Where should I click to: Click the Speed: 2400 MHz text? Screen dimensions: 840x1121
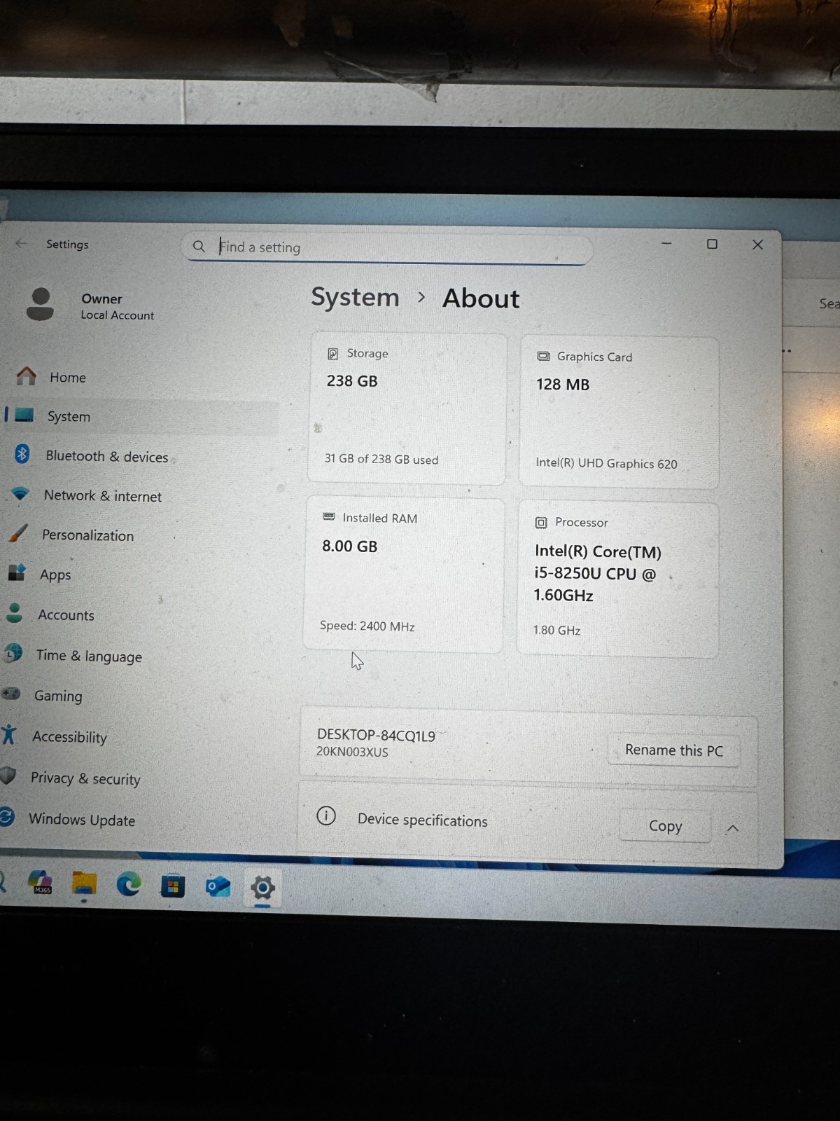(367, 626)
